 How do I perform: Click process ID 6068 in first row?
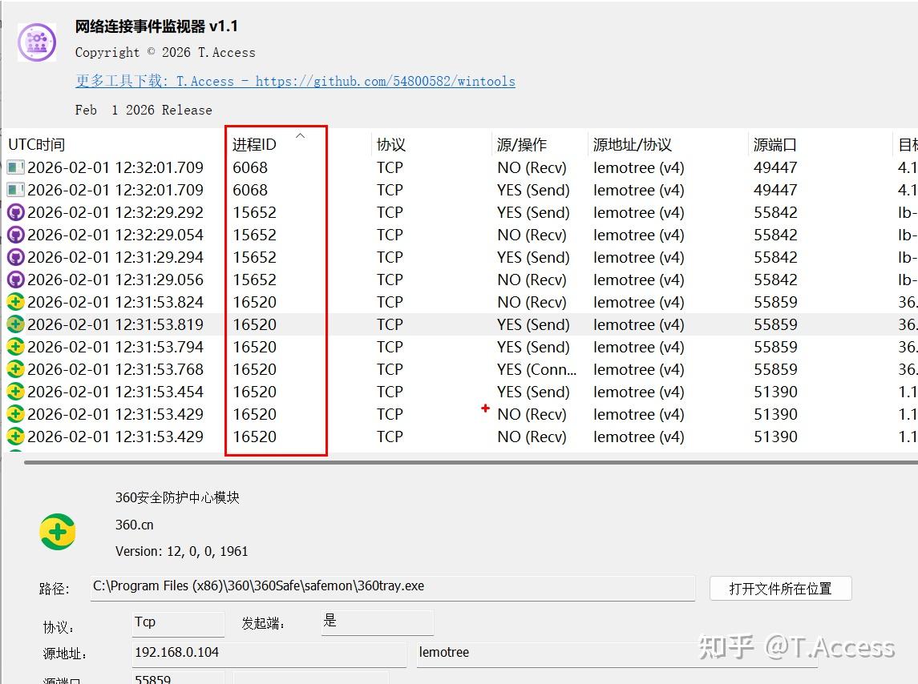point(250,168)
